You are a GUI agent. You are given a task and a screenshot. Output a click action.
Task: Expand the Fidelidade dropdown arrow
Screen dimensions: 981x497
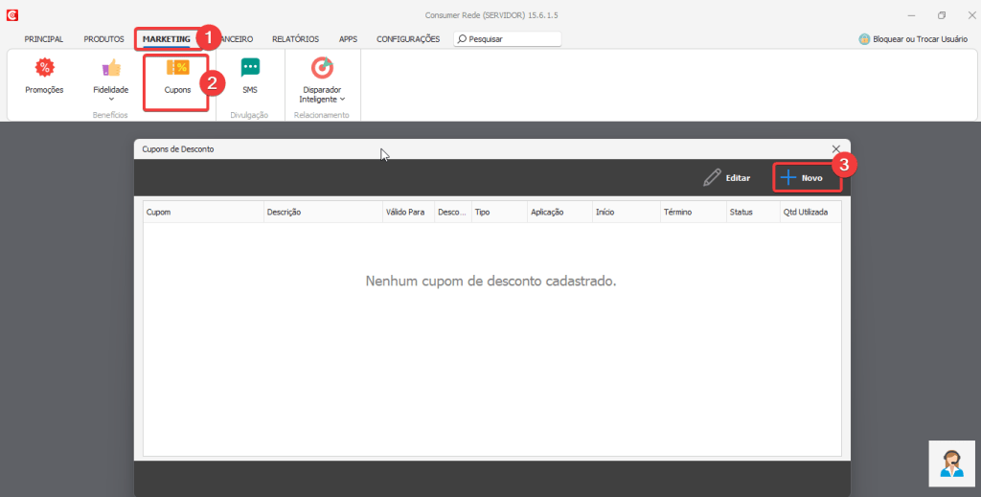(111, 99)
